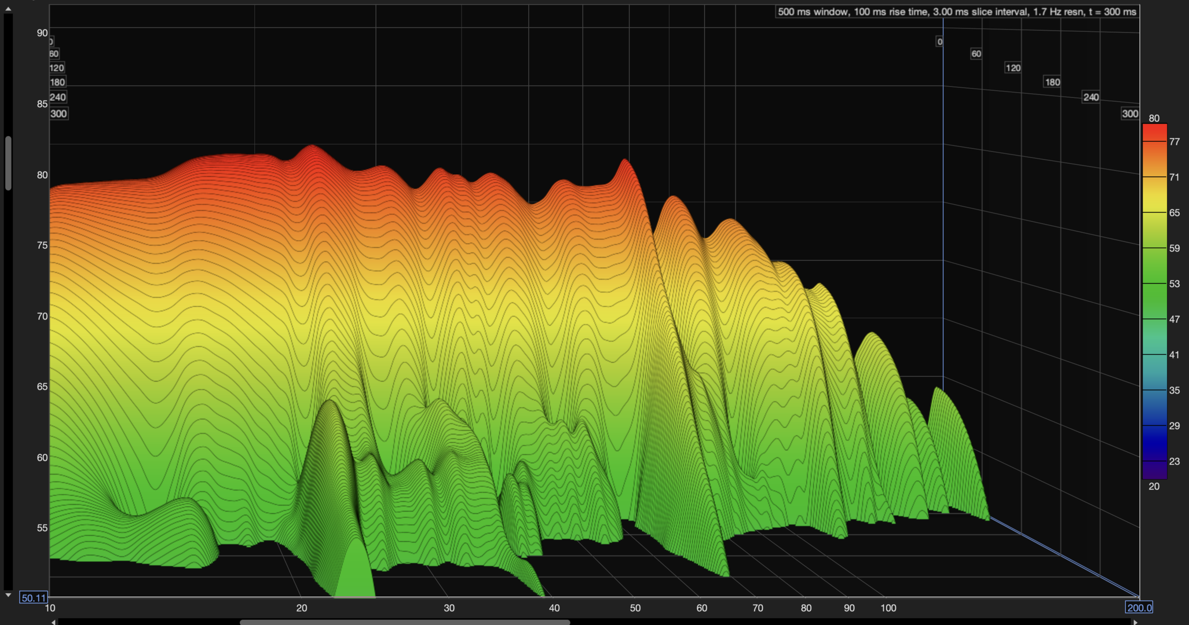The width and height of the screenshot is (1189, 625).
Task: Click the 65 level on color legend
Action: (x=1174, y=212)
